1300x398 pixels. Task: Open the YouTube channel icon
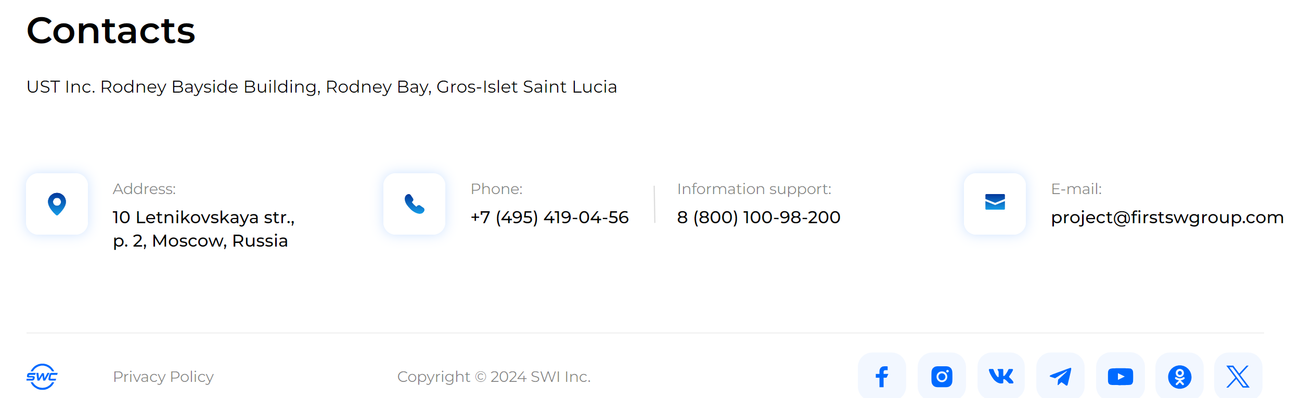click(x=1120, y=376)
